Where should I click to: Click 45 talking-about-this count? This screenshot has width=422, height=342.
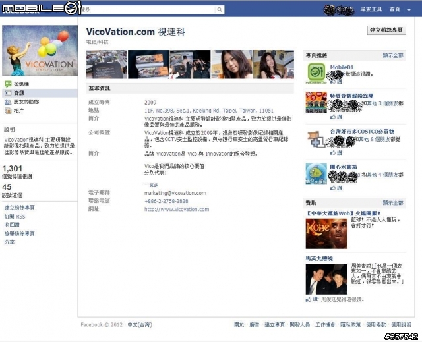[x=7, y=187]
